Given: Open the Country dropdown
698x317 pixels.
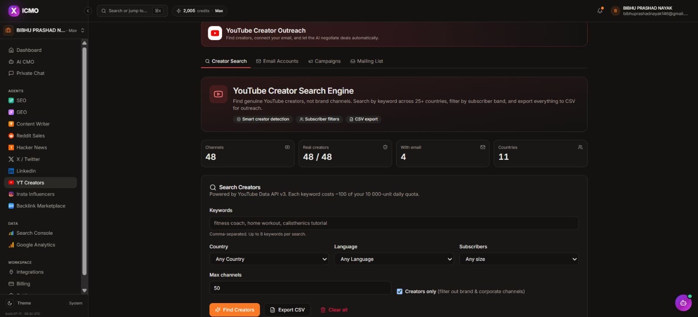Looking at the screenshot, I should coord(269,259).
